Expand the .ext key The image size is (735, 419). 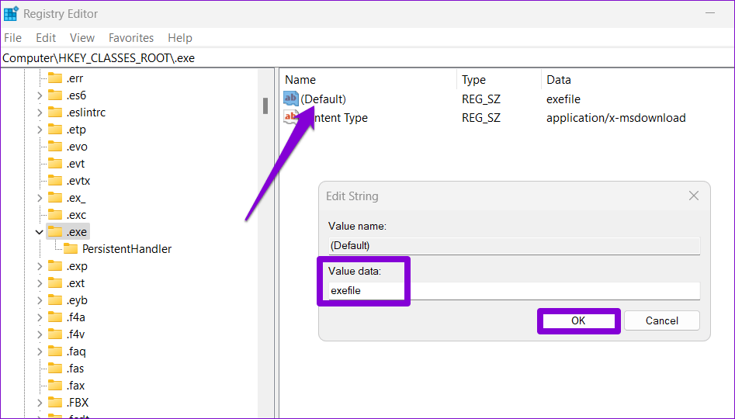(x=40, y=283)
